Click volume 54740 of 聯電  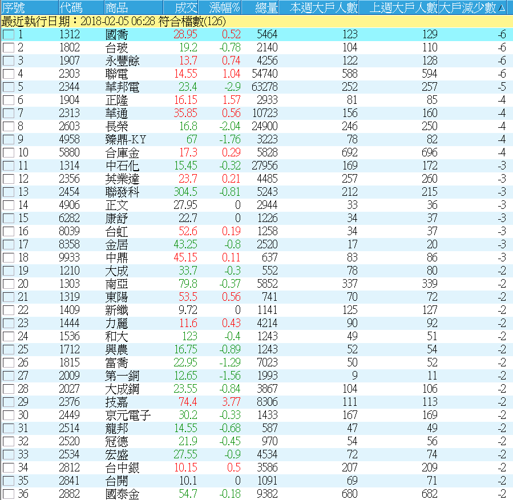265,74
